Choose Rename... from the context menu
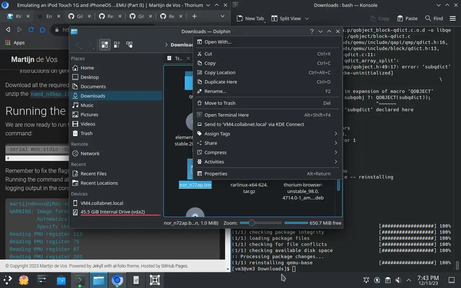The height and width of the screenshot is (288, 461). pos(267,91)
